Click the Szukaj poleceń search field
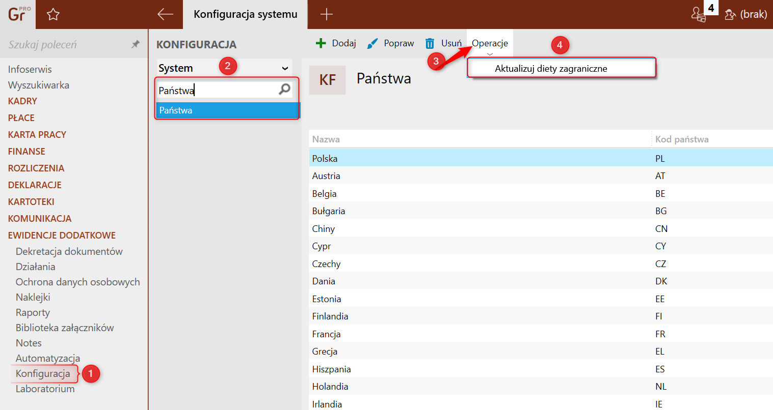Image resolution: width=773 pixels, height=410 pixels. (66, 44)
